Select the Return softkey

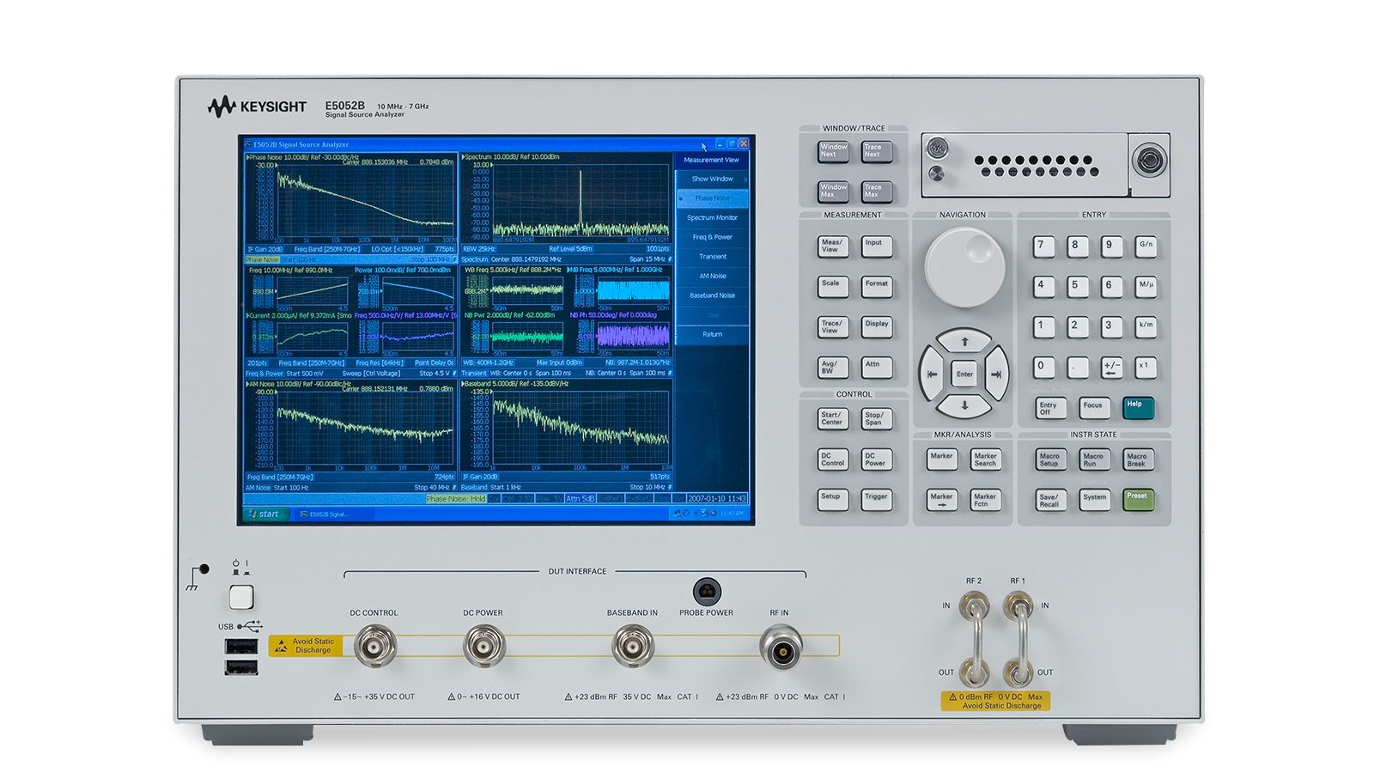(x=712, y=334)
